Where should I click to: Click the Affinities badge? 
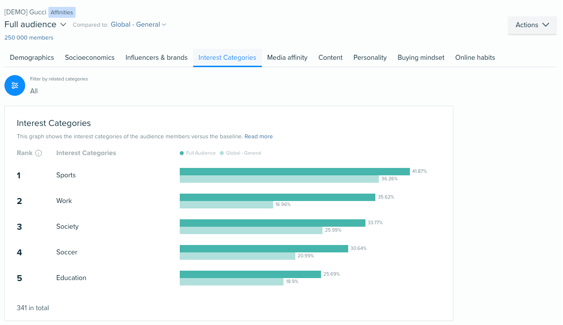(x=62, y=12)
